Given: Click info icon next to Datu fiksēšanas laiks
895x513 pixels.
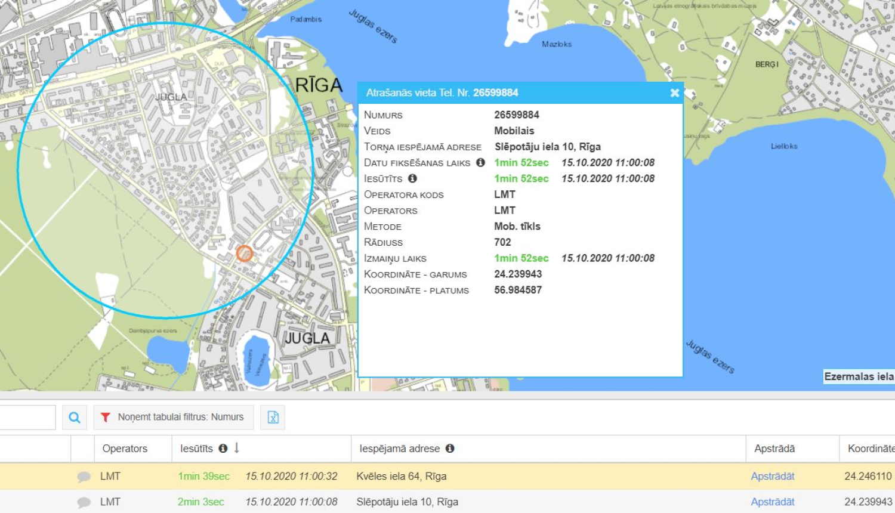Looking at the screenshot, I should pyautogui.click(x=480, y=162).
